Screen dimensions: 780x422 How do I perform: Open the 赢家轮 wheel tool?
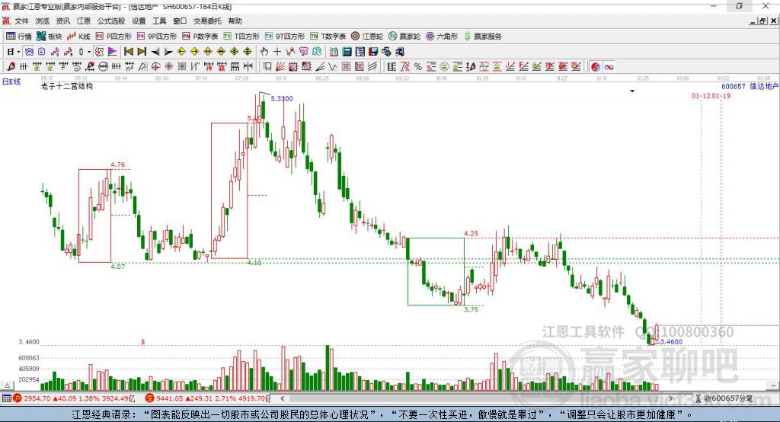(x=404, y=37)
